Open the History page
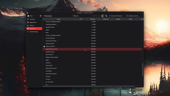The image size is (170, 96). click(34, 26)
